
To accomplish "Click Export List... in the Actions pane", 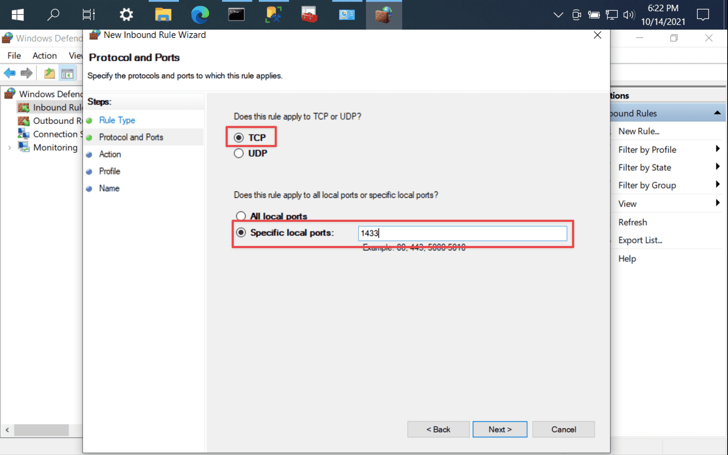I will 640,240.
